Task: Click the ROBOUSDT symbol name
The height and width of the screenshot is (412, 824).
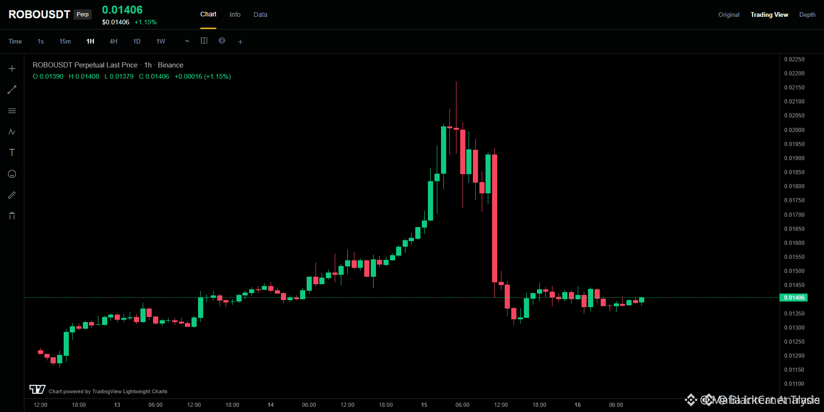Action: point(39,15)
